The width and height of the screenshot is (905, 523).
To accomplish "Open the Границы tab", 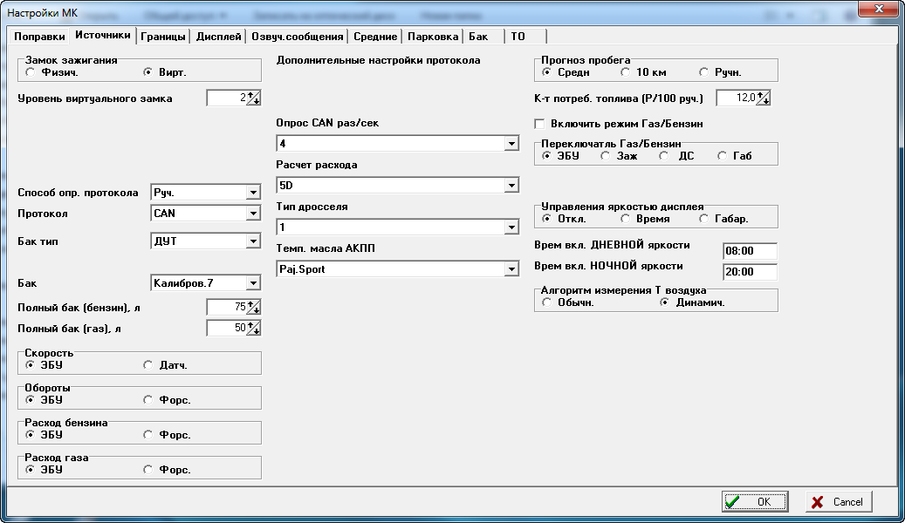I will tap(163, 37).
